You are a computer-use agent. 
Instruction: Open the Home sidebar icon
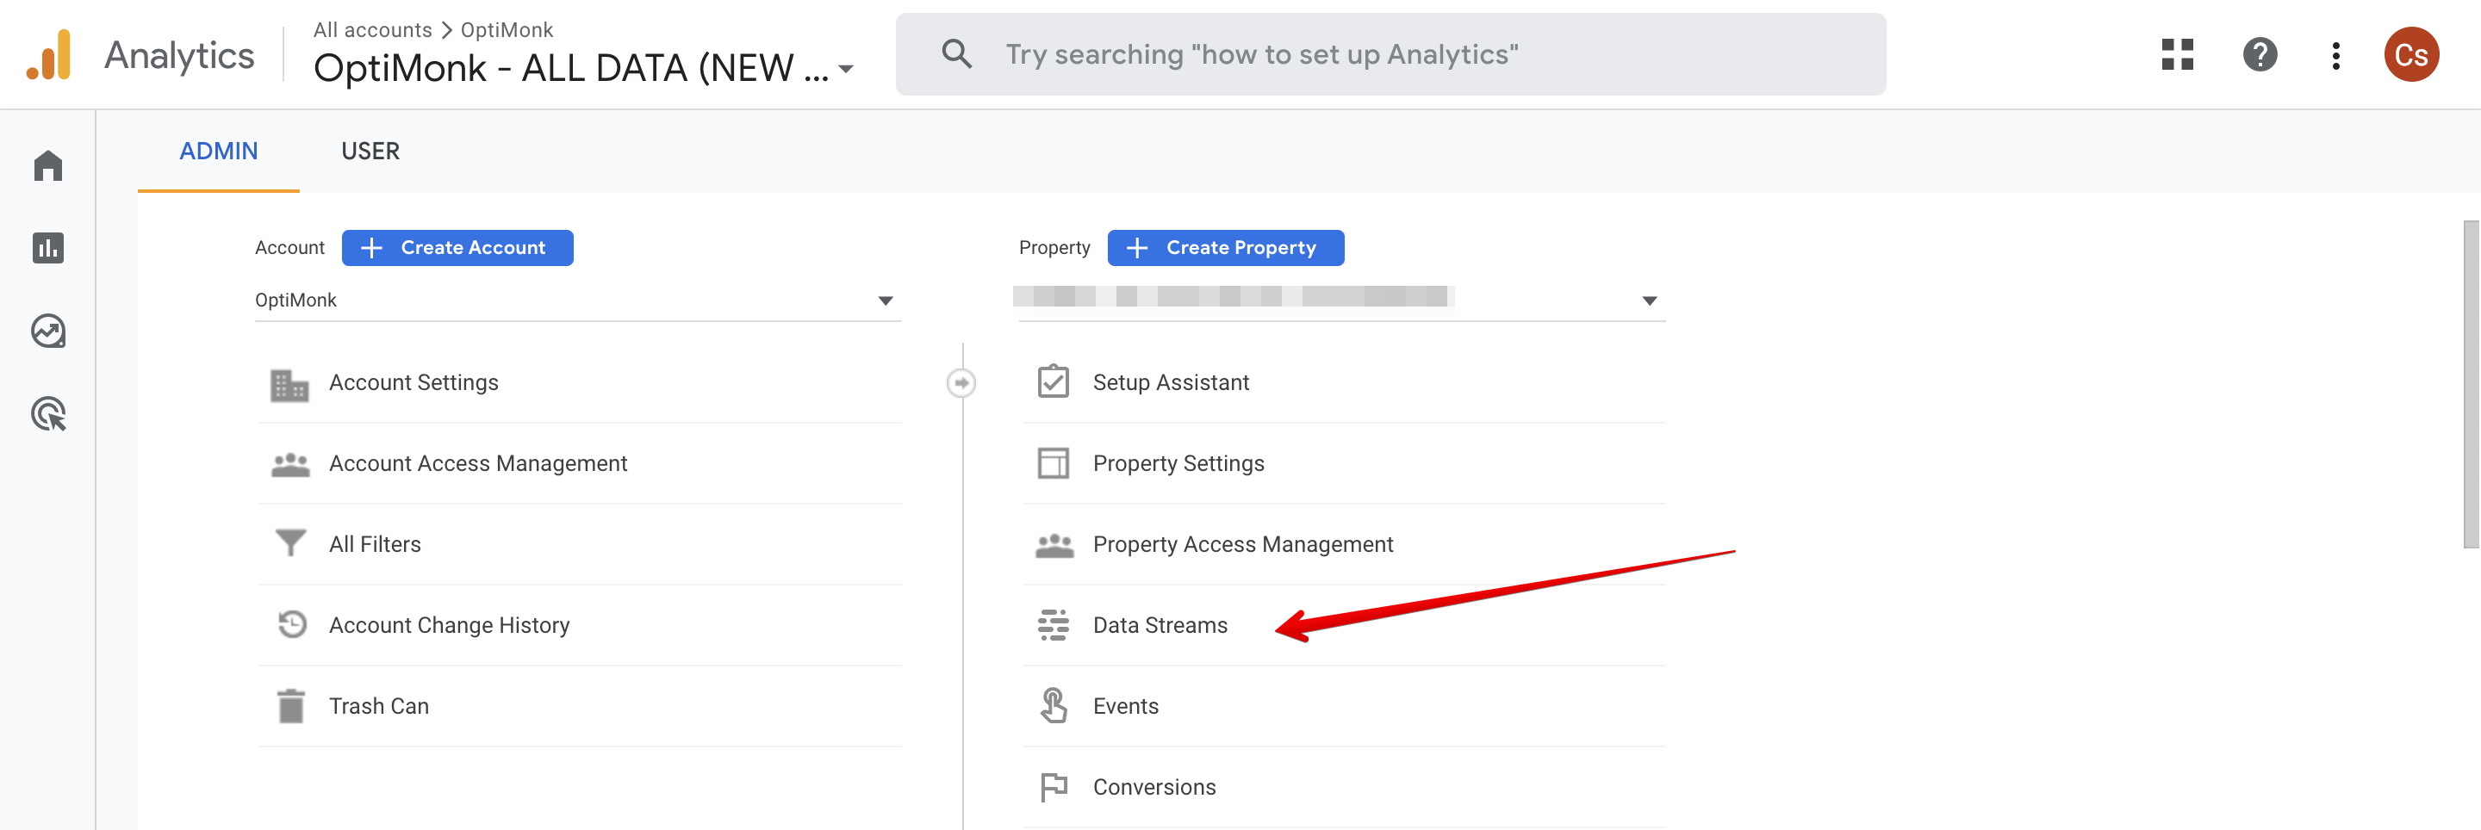(x=48, y=165)
